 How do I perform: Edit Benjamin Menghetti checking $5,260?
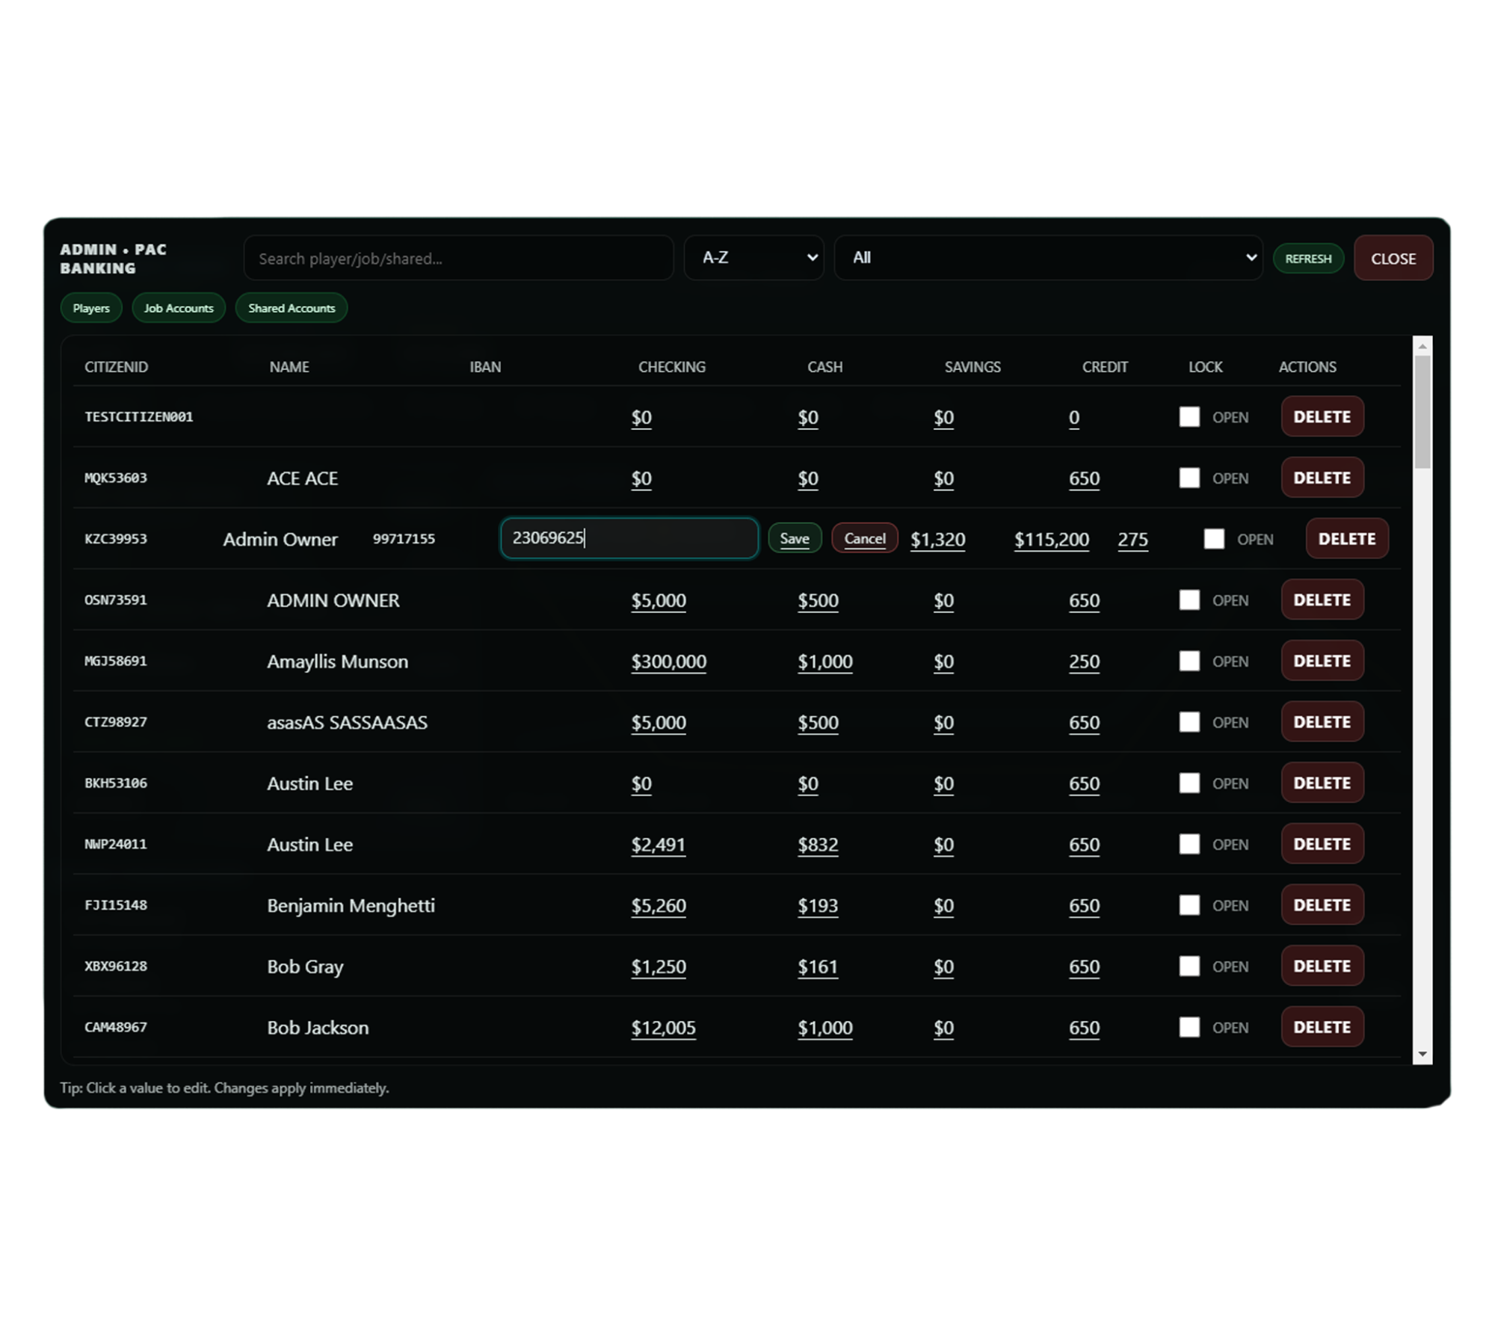658,906
